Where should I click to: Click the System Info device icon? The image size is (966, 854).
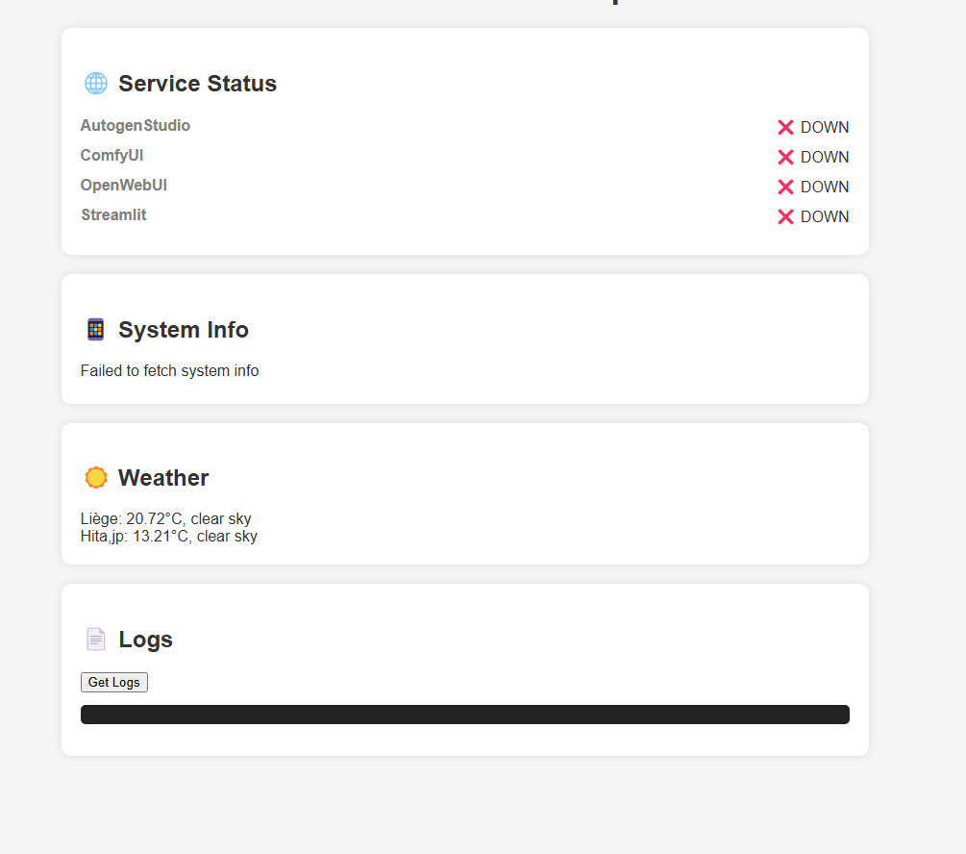coord(95,330)
